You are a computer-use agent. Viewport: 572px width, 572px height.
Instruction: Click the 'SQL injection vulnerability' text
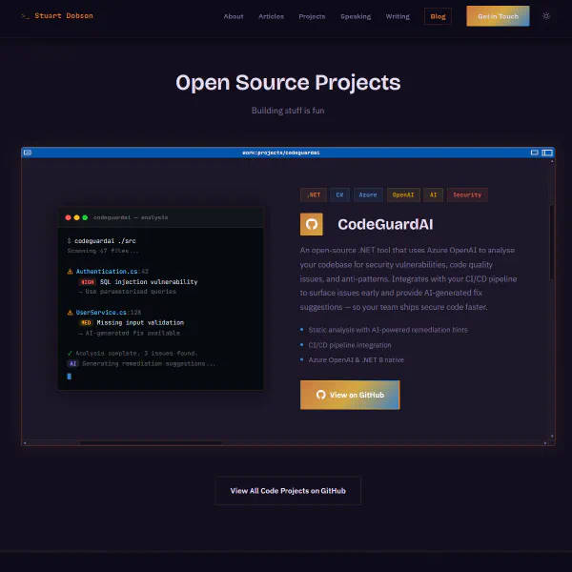149,282
